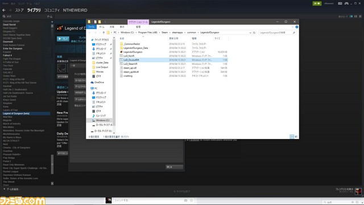Screen dimensions: 364x205
Task: Open the ホーム ribbon tab in Explorer
Action: (x=102, y=27)
